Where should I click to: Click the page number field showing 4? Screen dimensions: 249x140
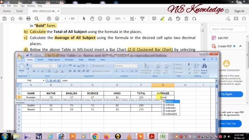(65, 19)
